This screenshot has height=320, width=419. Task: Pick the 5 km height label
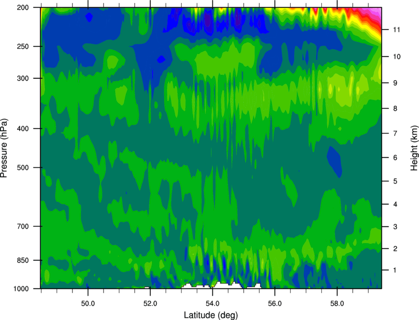(395, 182)
